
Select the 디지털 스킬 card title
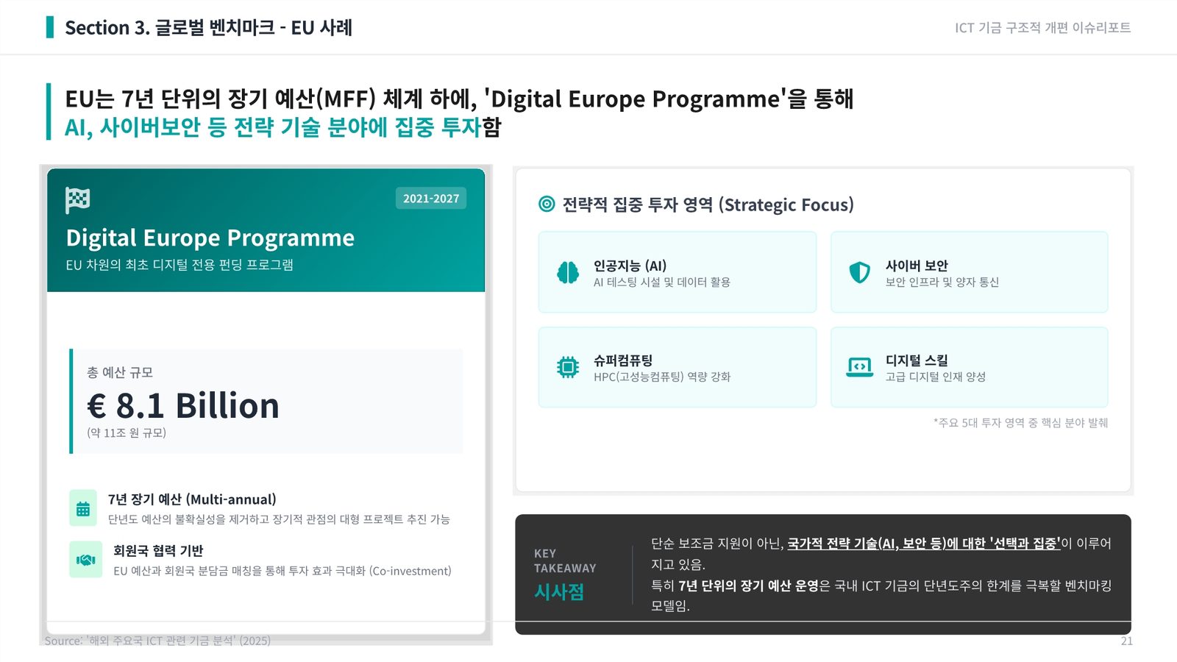click(x=917, y=360)
